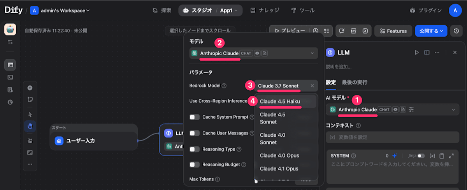Open the robot app icon in sidebar
This screenshot has height=190, width=467.
(x=10, y=30)
